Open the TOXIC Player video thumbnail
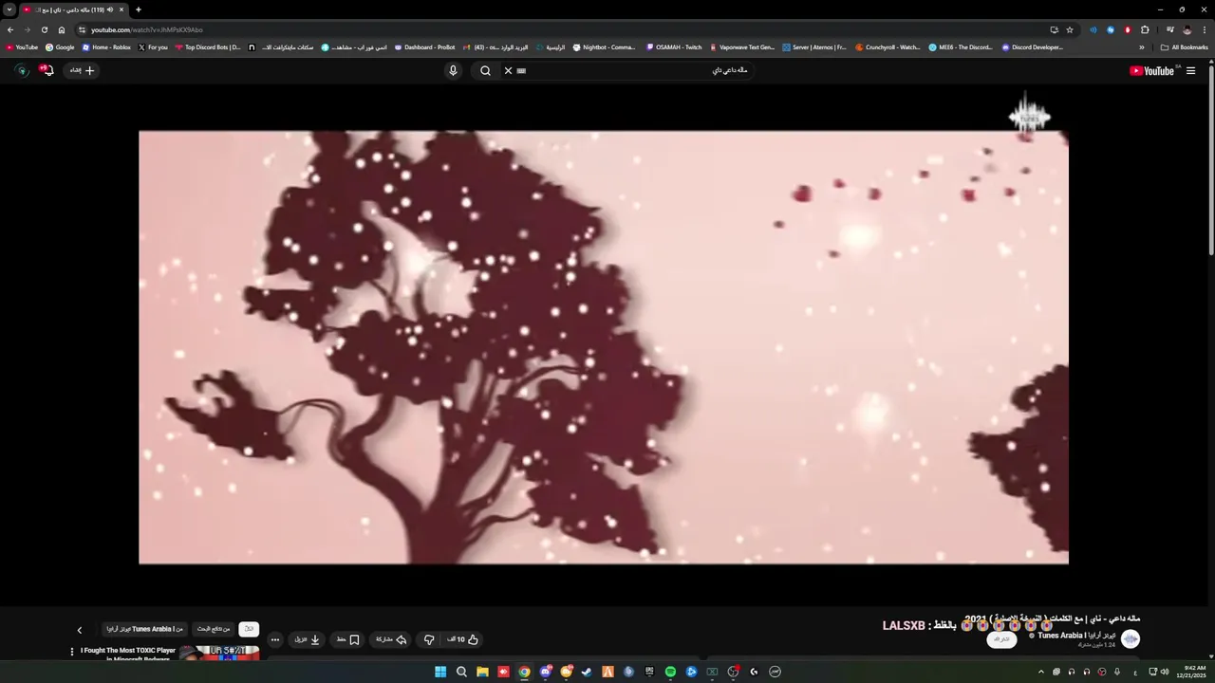Viewport: 1215px width, 683px height. pos(219,653)
